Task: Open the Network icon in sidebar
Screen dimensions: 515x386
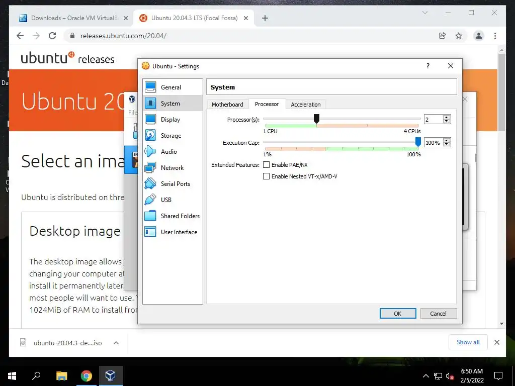Action: pos(150,167)
